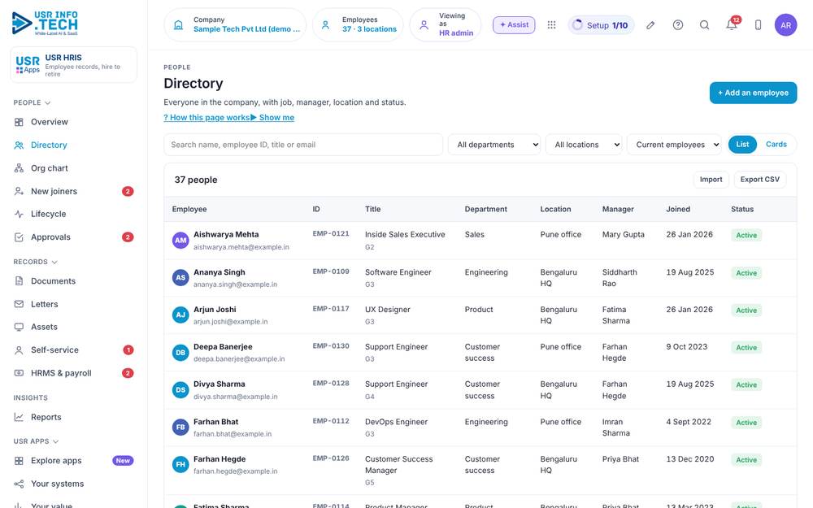Click the New joiners sidebar icon
The image size is (813, 508).
click(x=19, y=191)
